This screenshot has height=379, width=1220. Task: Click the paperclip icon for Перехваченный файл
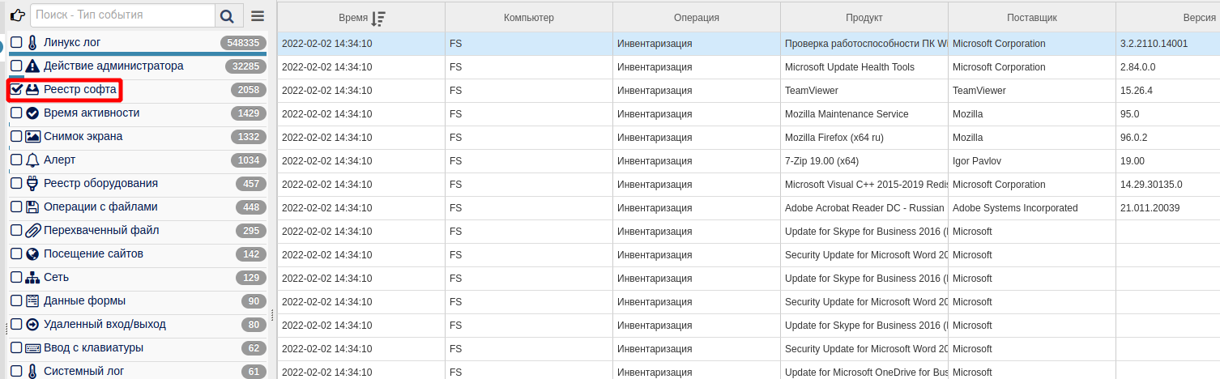(32, 231)
